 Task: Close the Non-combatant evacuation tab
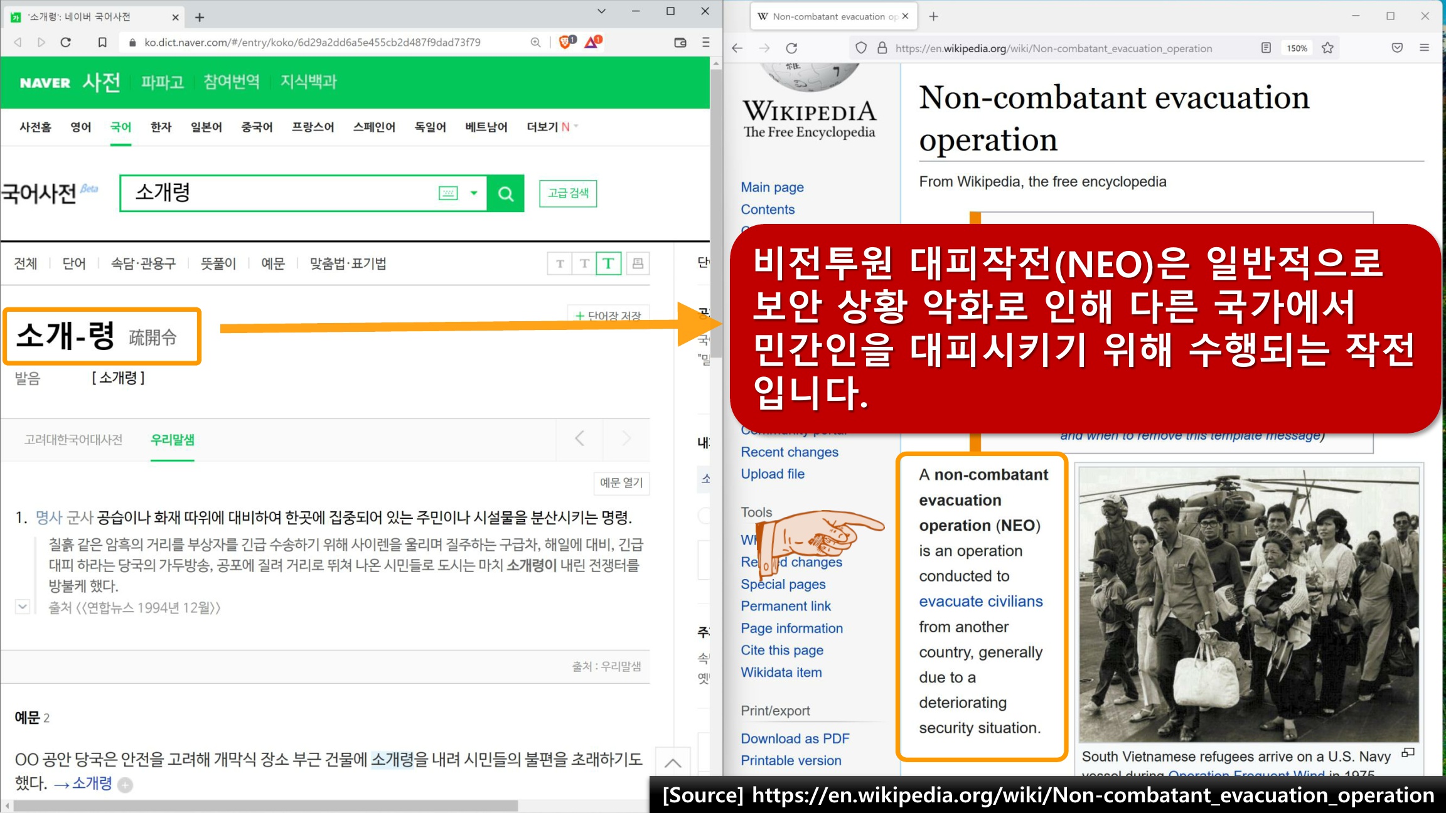pos(905,16)
